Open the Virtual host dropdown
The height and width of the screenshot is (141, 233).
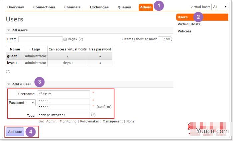[x=220, y=7]
